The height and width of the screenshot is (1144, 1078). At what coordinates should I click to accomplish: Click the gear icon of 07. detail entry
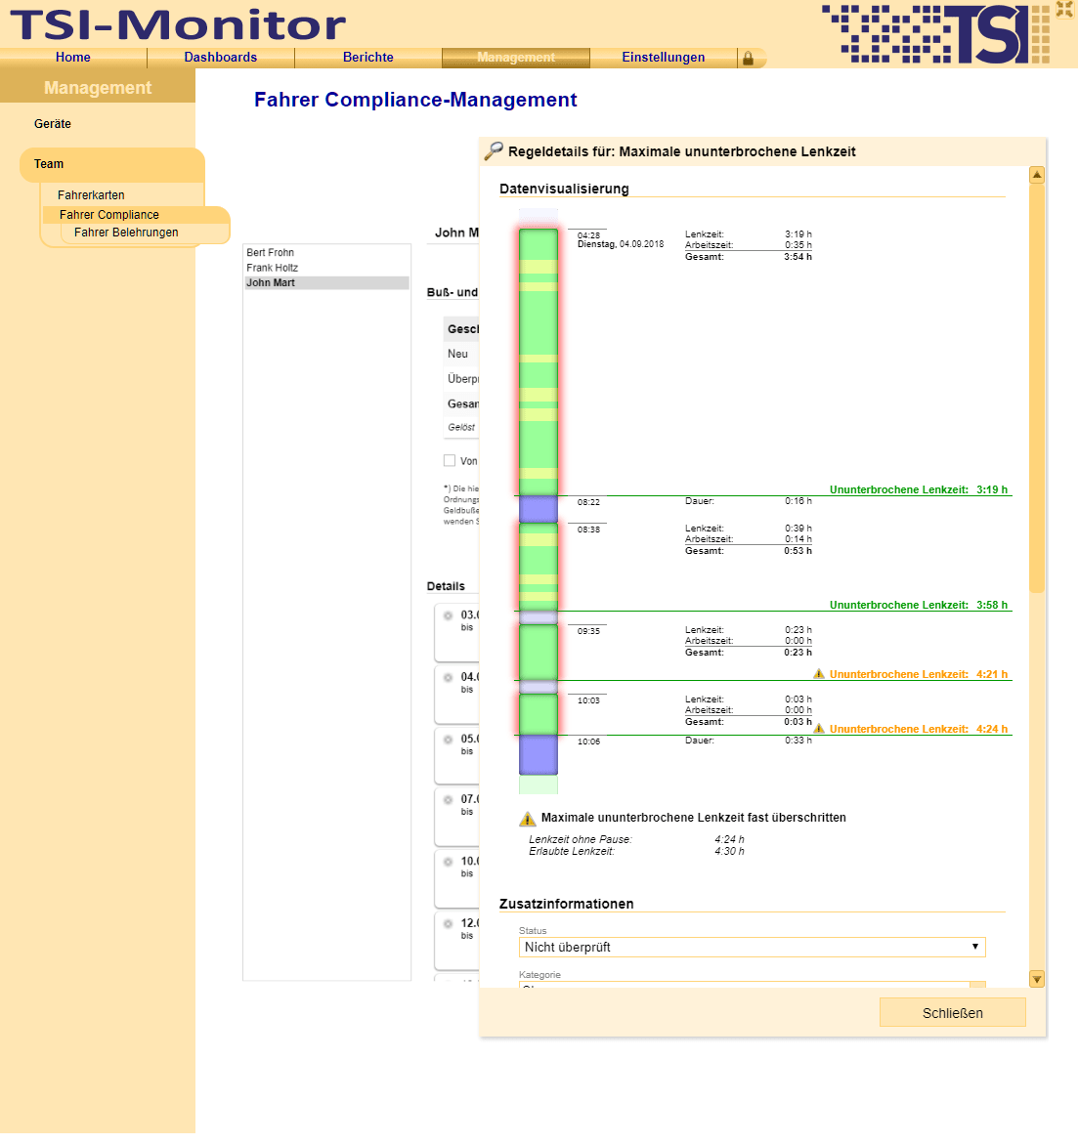[449, 800]
